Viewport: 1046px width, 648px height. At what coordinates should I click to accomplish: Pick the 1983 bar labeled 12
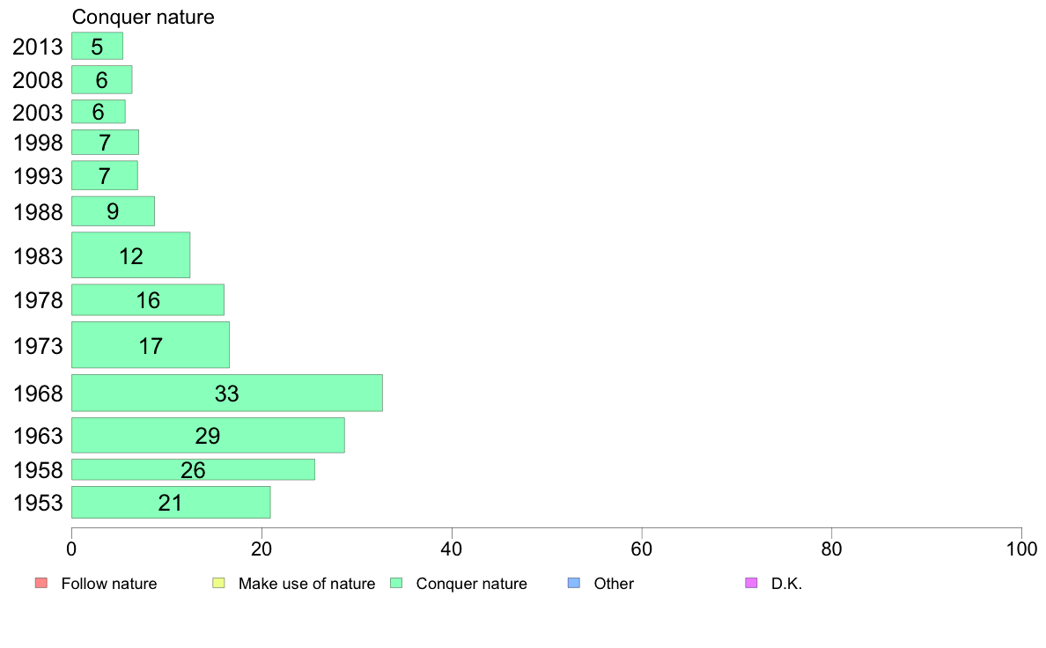point(130,255)
